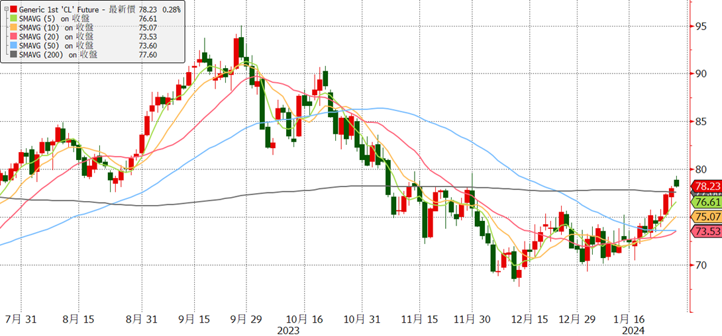
Task: Click the 10月 31 date label
Action: [x=362, y=319]
